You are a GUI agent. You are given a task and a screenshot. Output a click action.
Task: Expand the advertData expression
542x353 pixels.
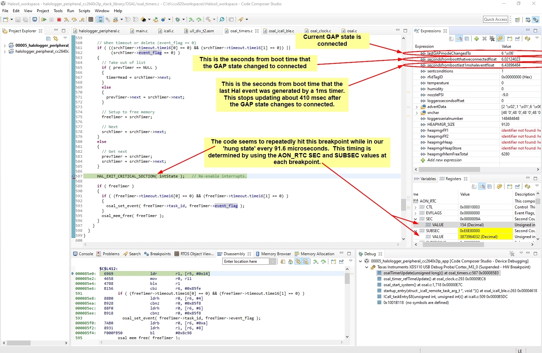(417, 107)
